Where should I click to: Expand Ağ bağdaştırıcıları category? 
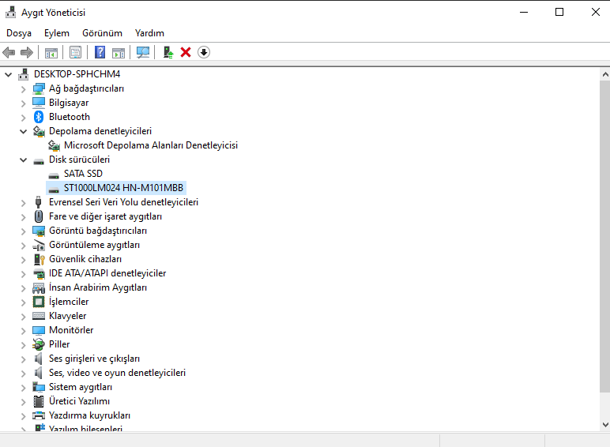[24, 89]
